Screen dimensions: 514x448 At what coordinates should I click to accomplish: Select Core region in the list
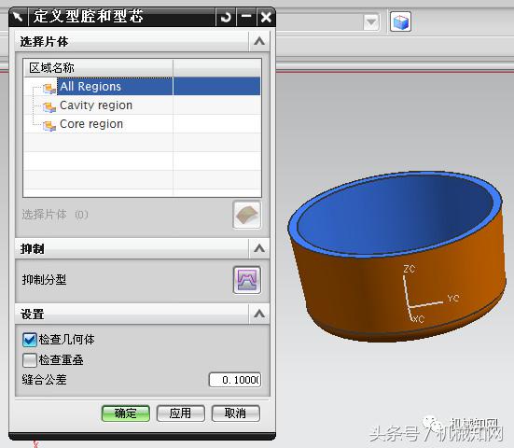tap(142, 124)
